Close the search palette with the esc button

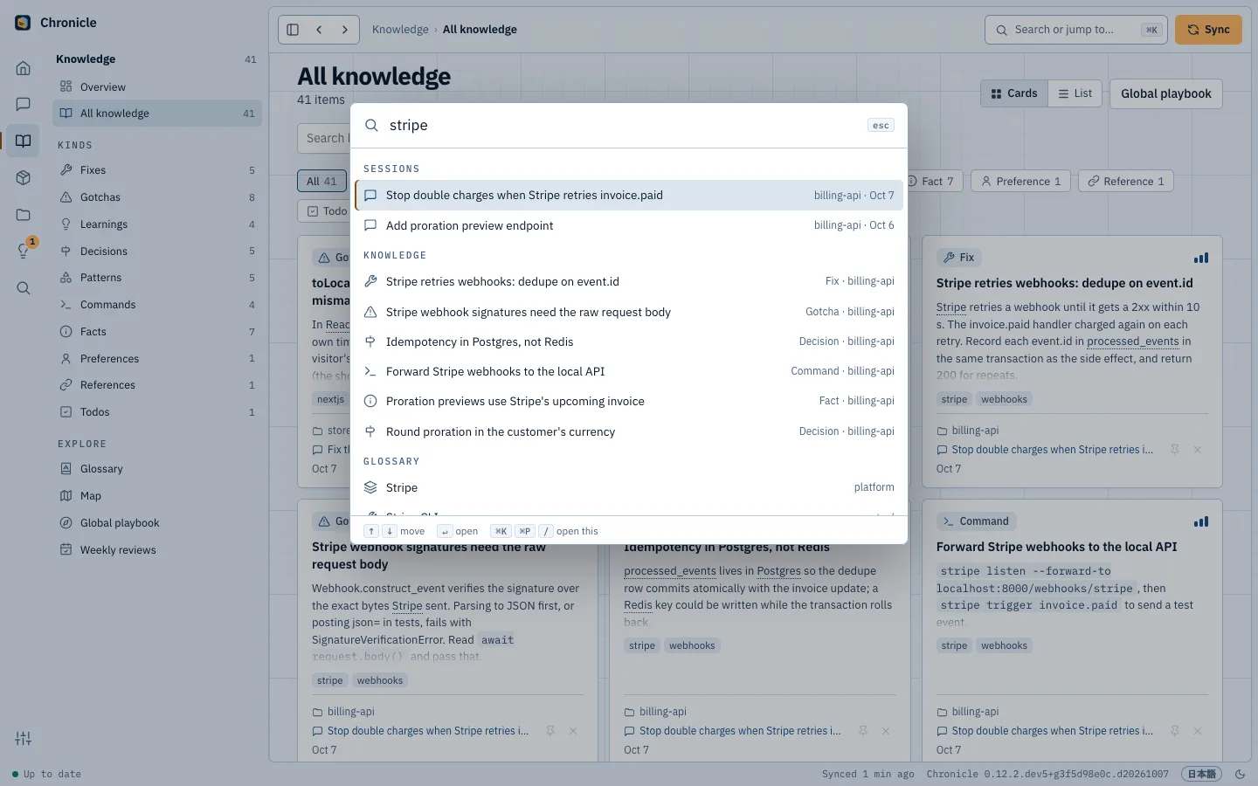click(x=881, y=126)
